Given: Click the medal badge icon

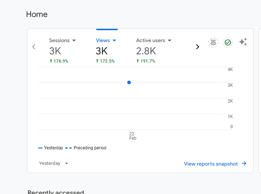Looking at the screenshot, I should (x=213, y=42).
